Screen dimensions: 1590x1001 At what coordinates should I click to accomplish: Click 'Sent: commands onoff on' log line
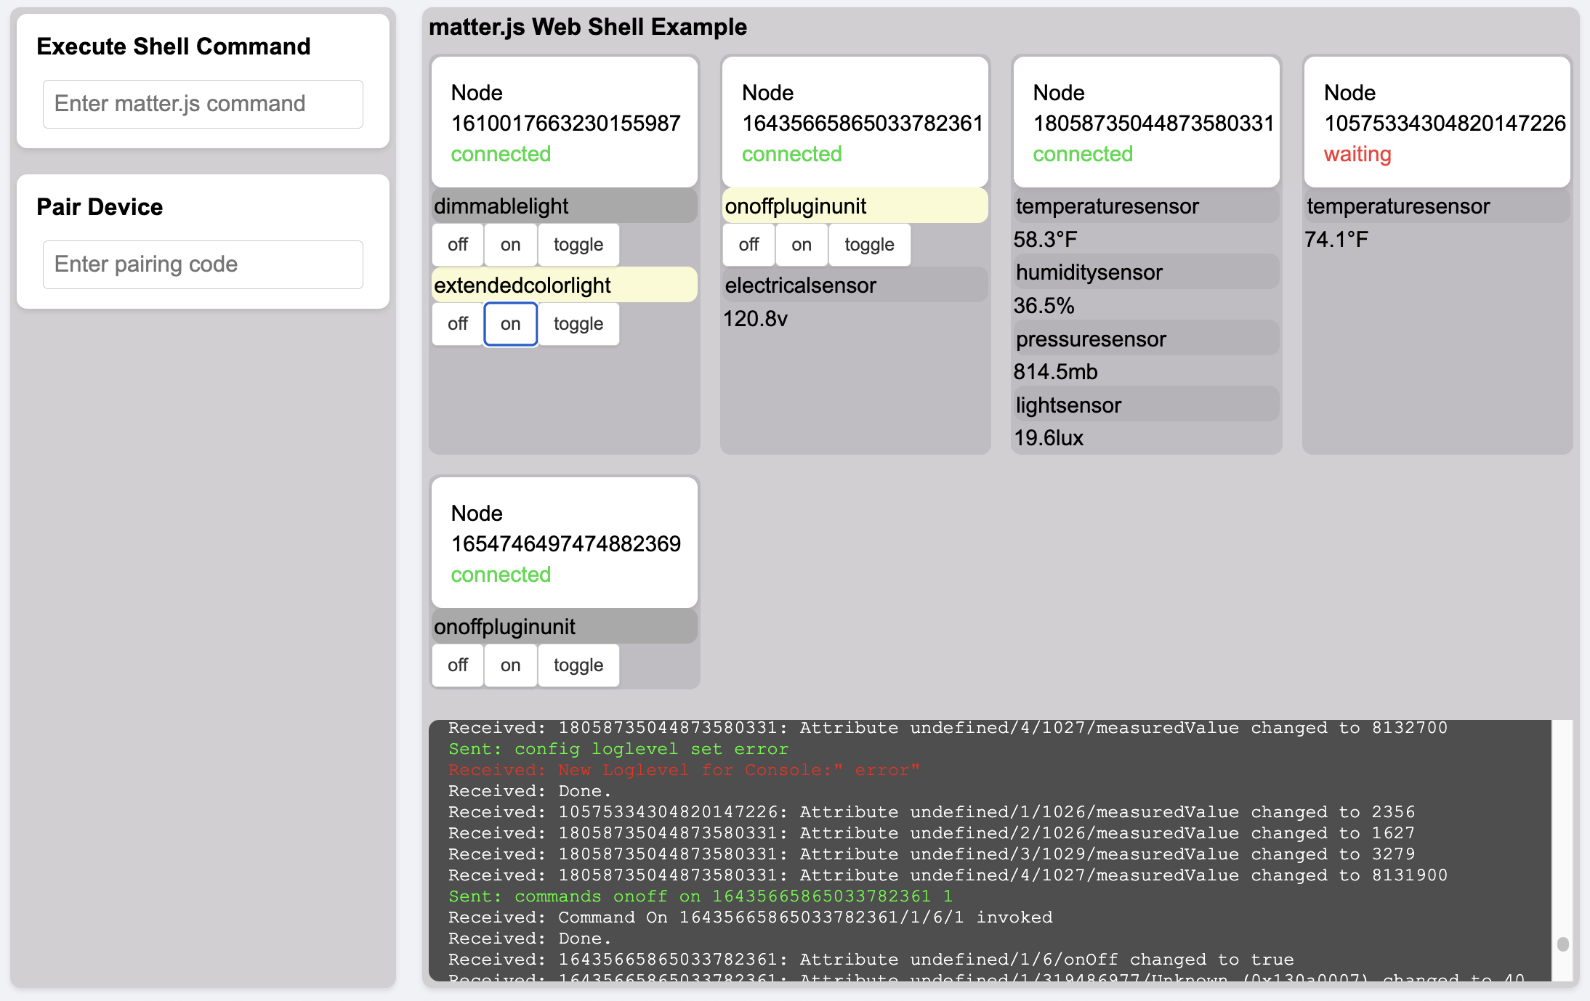(701, 896)
